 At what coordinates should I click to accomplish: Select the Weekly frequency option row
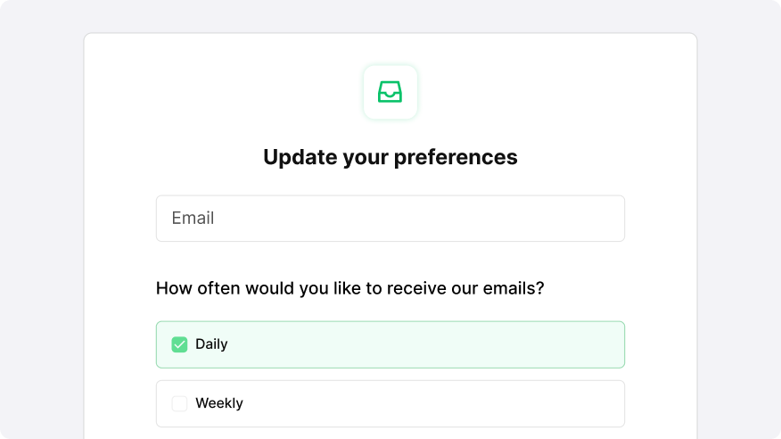click(390, 403)
